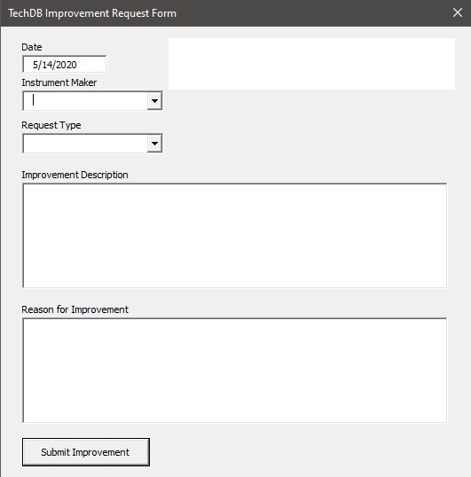Image resolution: width=471 pixels, height=477 pixels.
Task: Open the Instrument Maker dropdown arrow
Action: point(154,101)
